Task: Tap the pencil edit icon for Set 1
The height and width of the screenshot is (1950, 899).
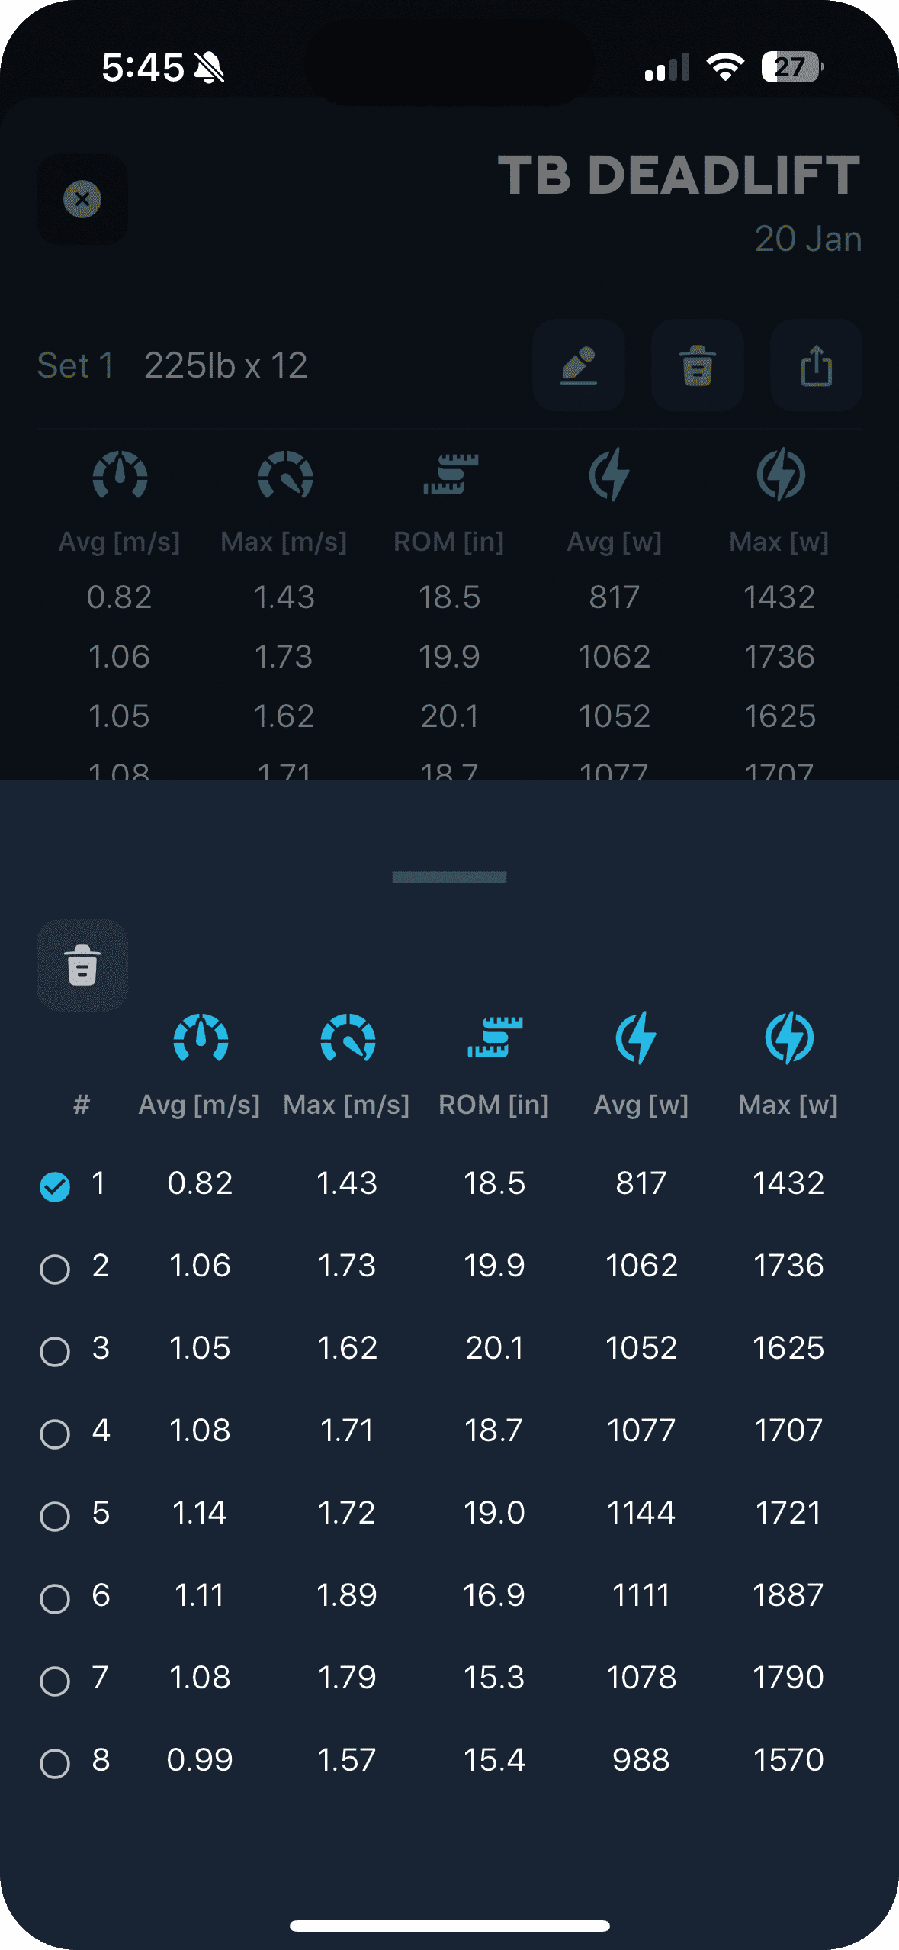Action: [x=579, y=365]
